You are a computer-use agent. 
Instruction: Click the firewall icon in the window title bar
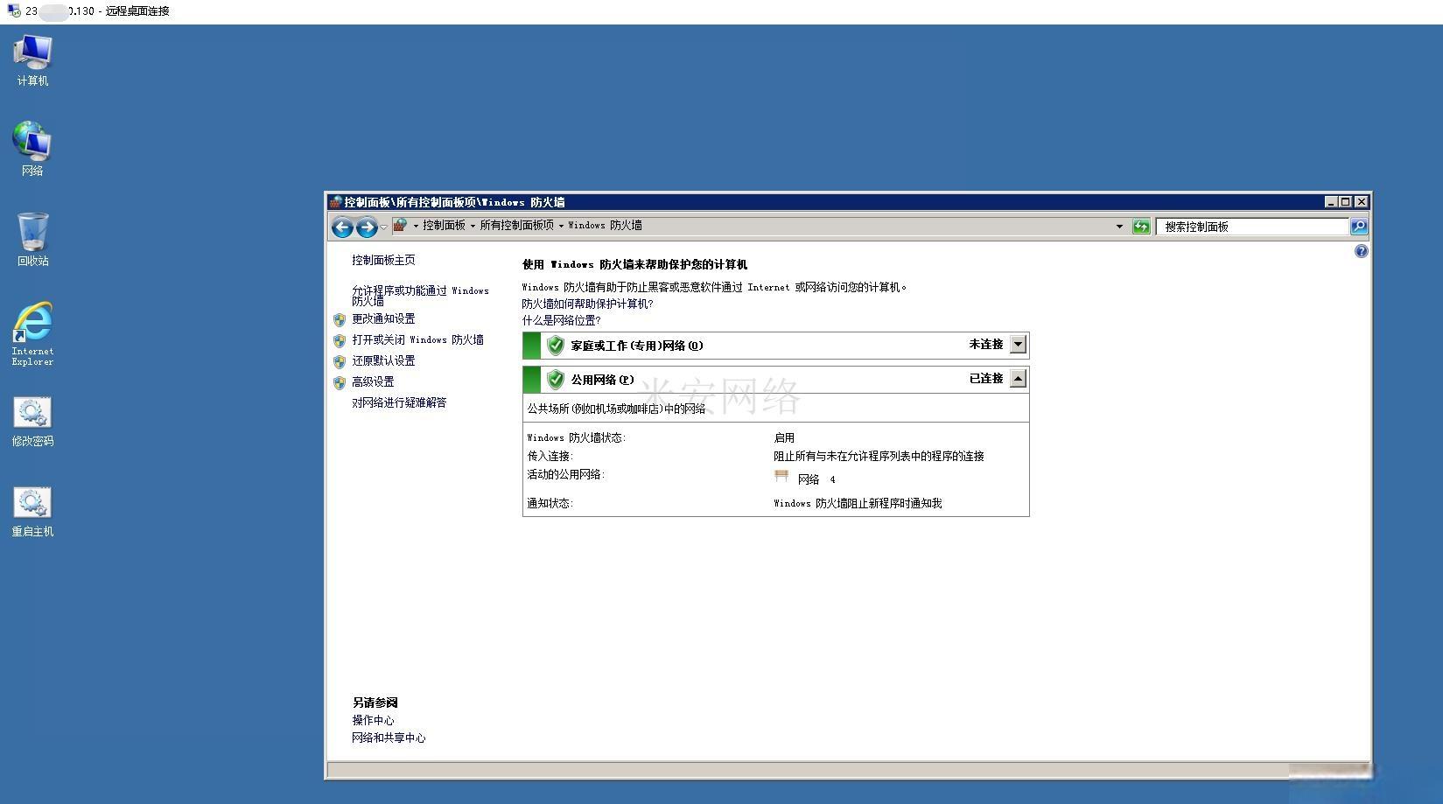335,202
